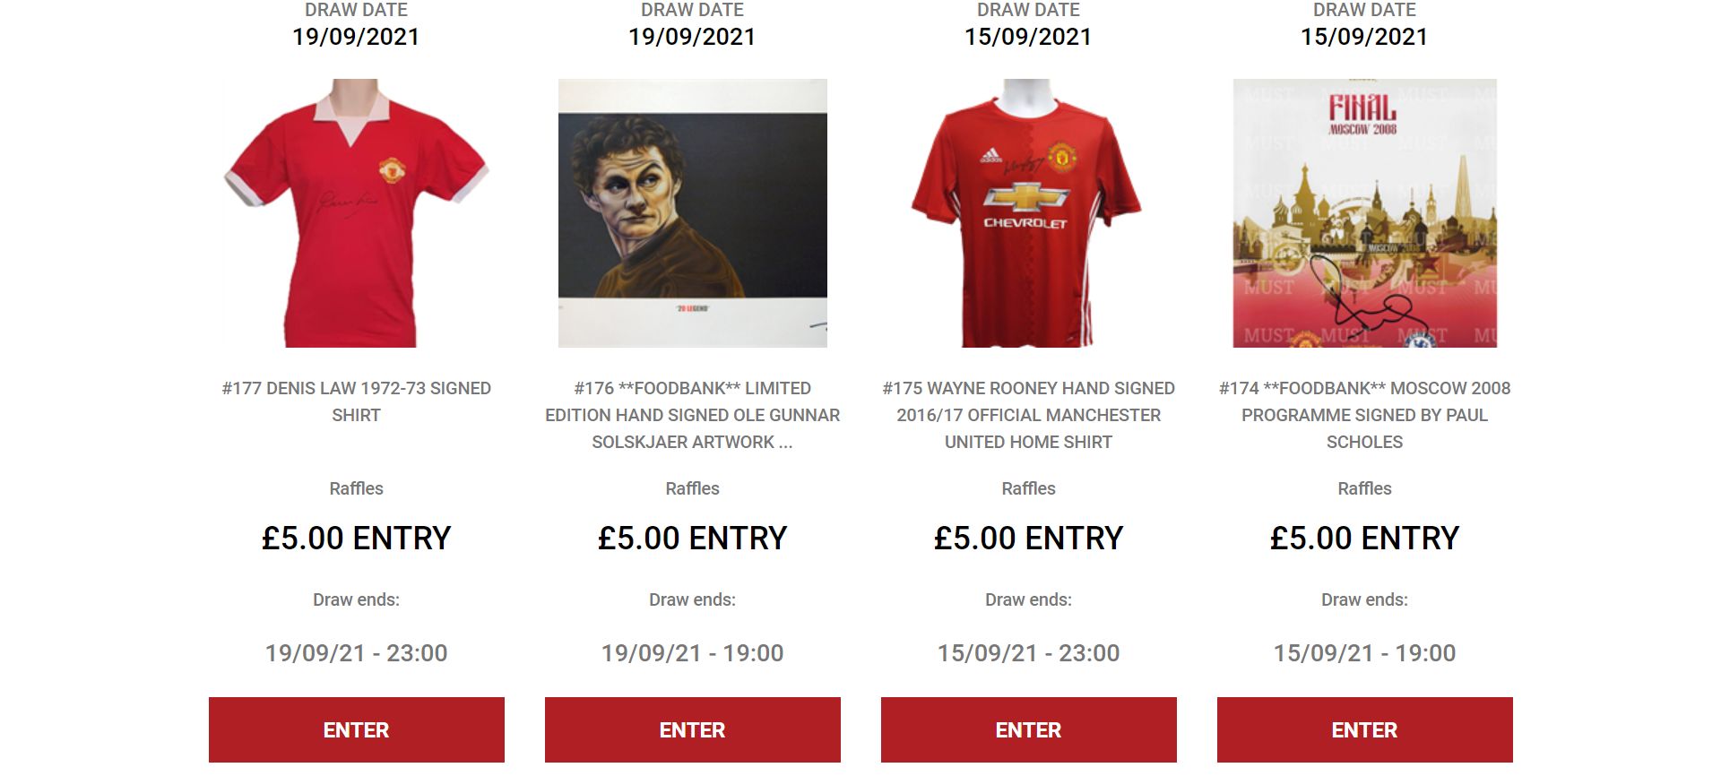Click £5.00 ENTRY price on Rooney shirt

1028,539
